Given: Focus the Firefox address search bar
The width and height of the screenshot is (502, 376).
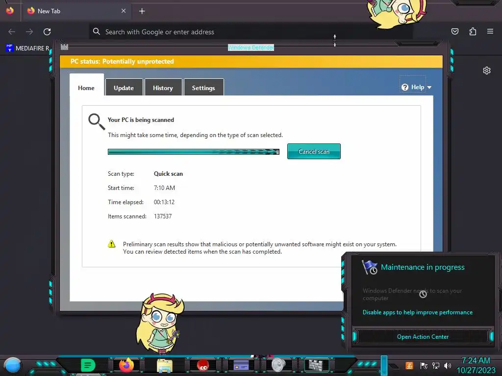Looking at the screenshot, I should [x=251, y=32].
